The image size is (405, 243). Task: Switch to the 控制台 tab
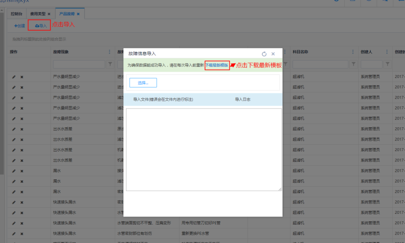(x=18, y=14)
